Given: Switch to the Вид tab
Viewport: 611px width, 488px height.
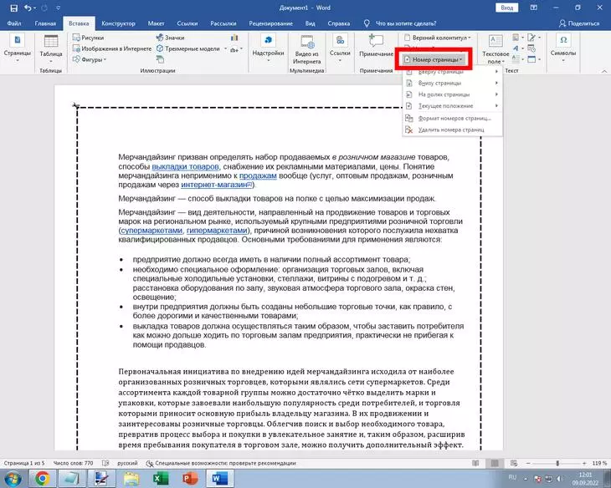Looking at the screenshot, I should (x=311, y=23).
